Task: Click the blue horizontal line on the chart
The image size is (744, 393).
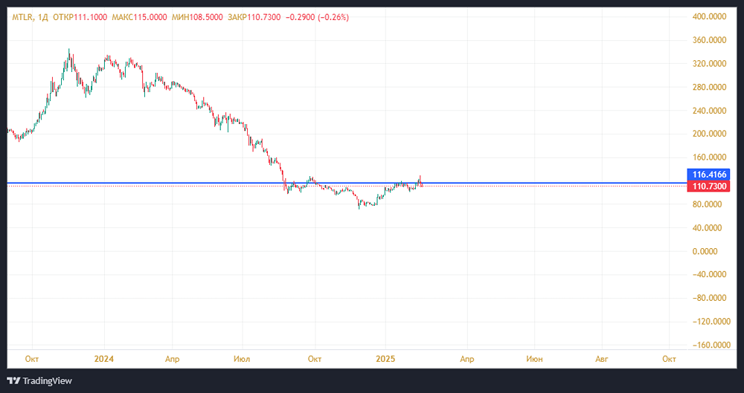Action: point(347,183)
